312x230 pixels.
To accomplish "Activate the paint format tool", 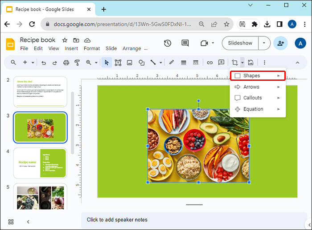I will [77, 63].
